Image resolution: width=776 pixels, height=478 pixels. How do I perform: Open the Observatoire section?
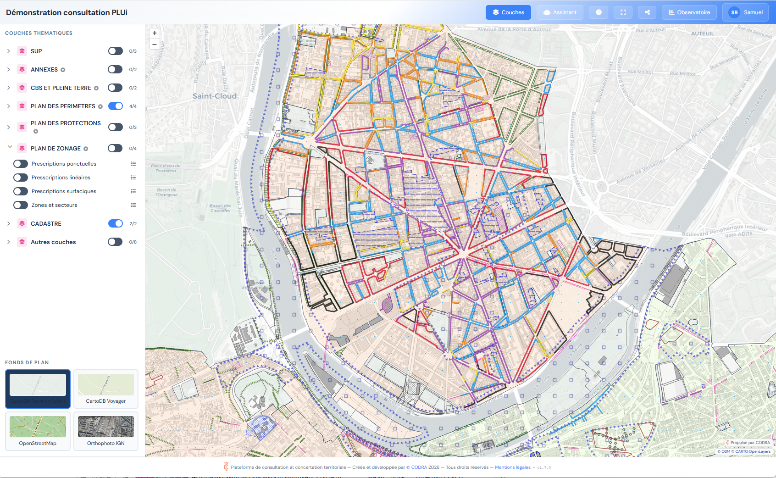pos(689,12)
